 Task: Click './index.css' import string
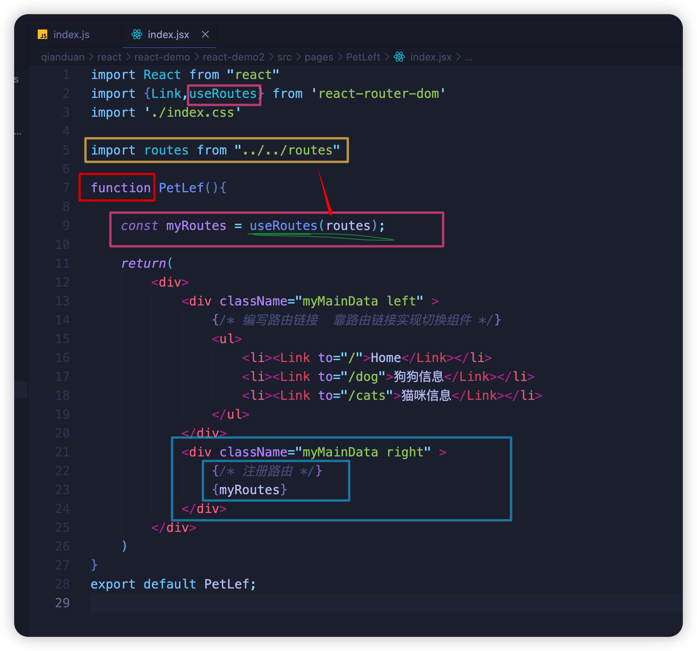coord(193,112)
